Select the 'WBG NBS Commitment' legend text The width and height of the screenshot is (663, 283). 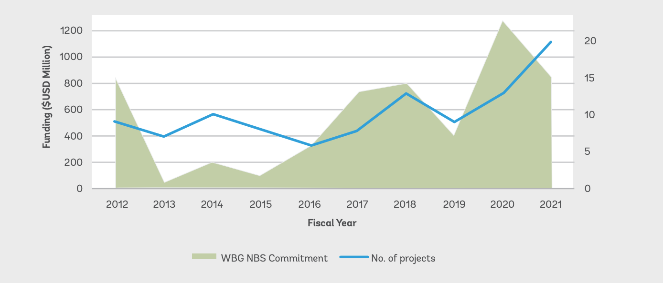274,258
